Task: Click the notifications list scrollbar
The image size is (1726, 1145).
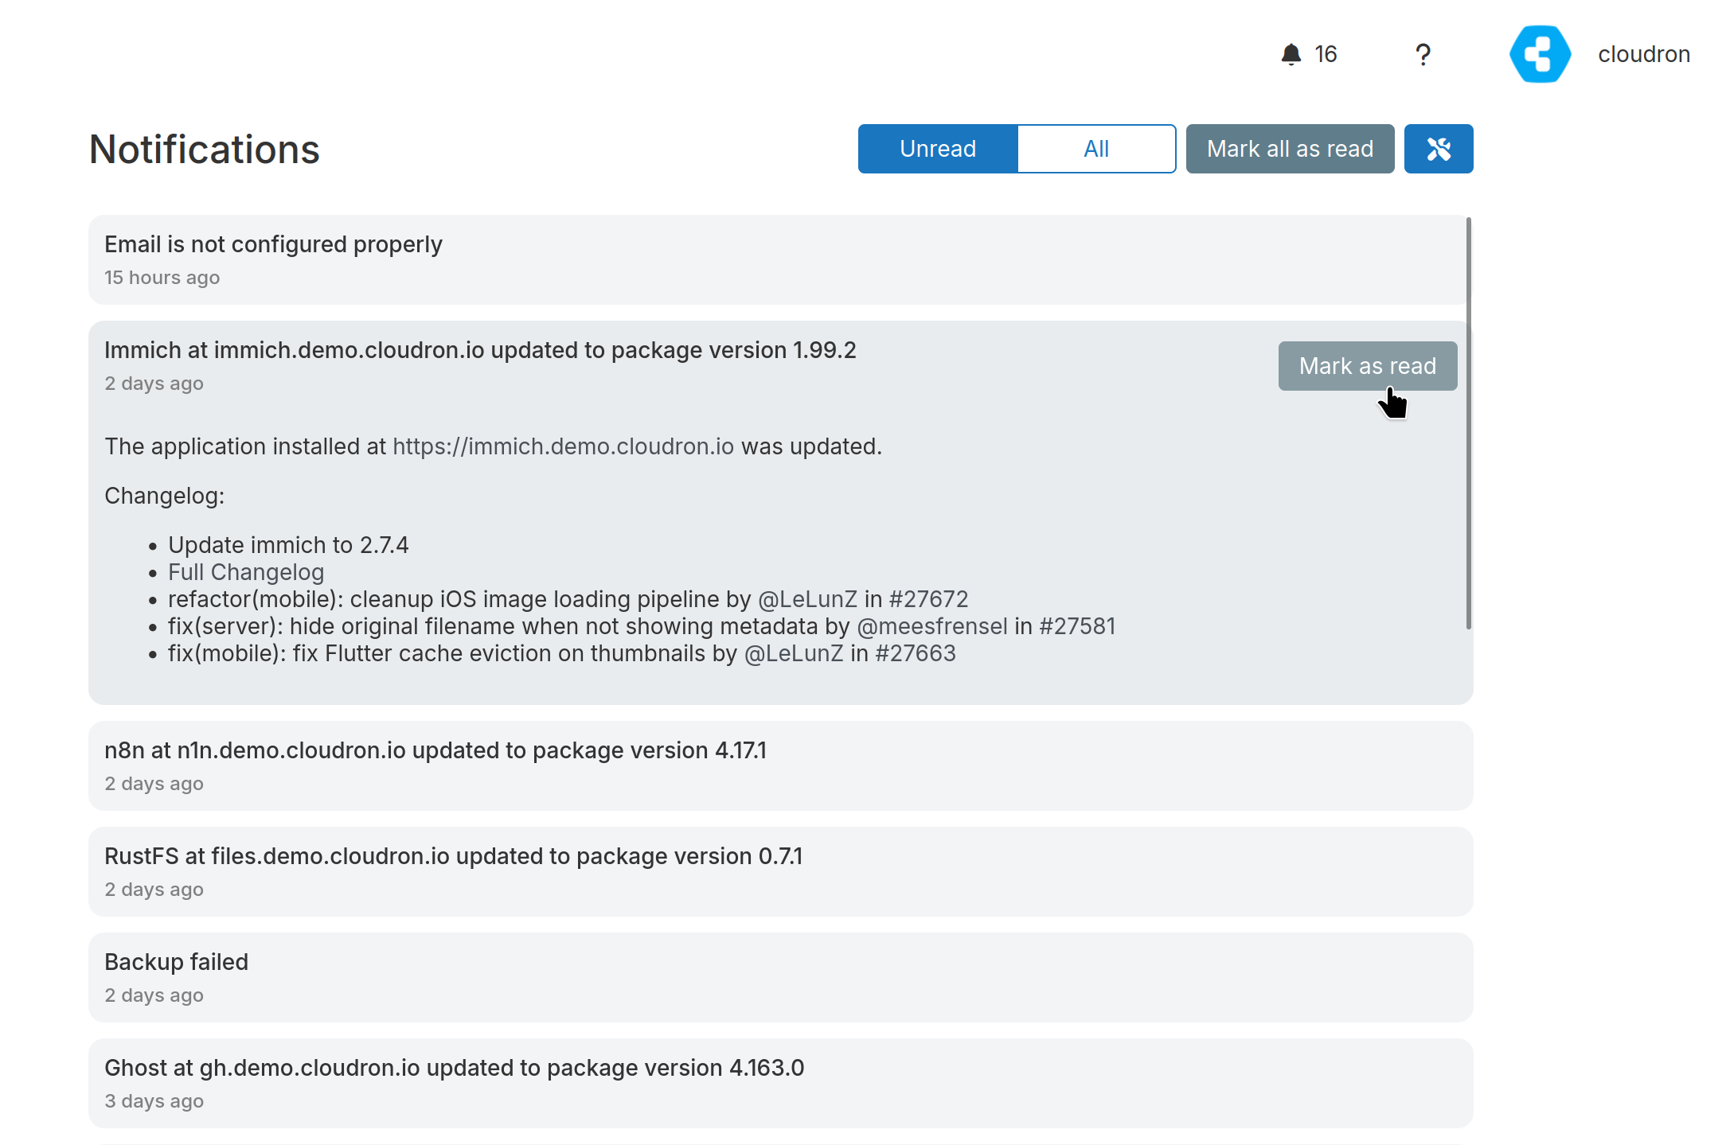Action: coord(1468,422)
